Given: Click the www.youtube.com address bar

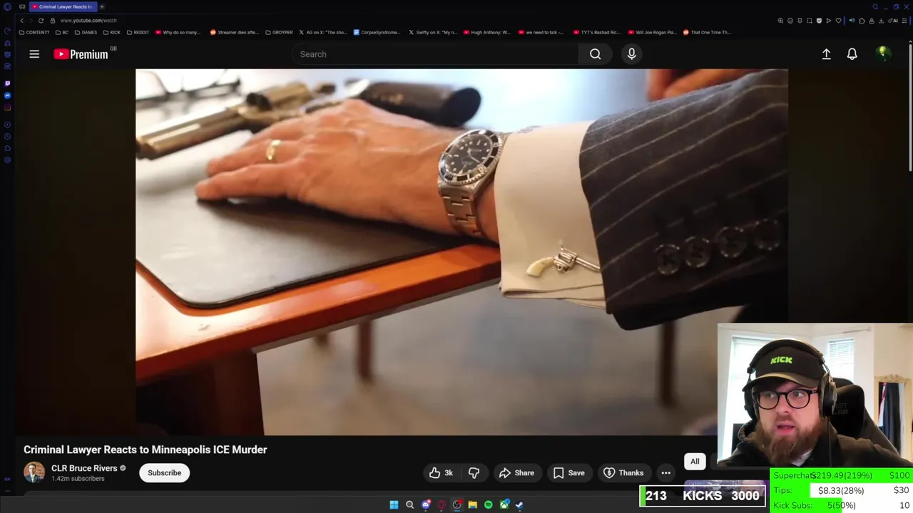Looking at the screenshot, I should tap(88, 21).
